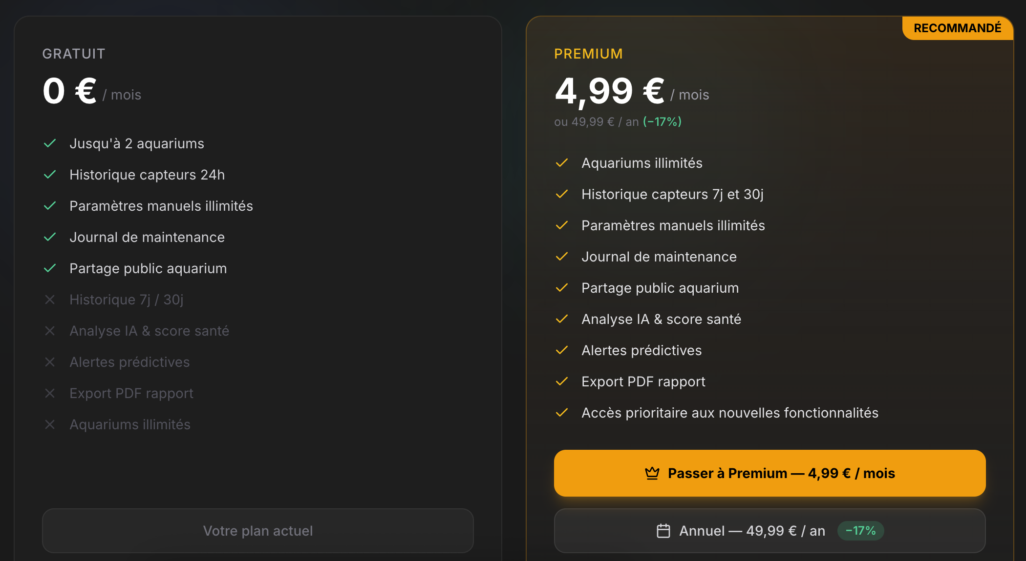Click the calendar icon on Annuel button
Viewport: 1026px width, 561px height.
663,531
